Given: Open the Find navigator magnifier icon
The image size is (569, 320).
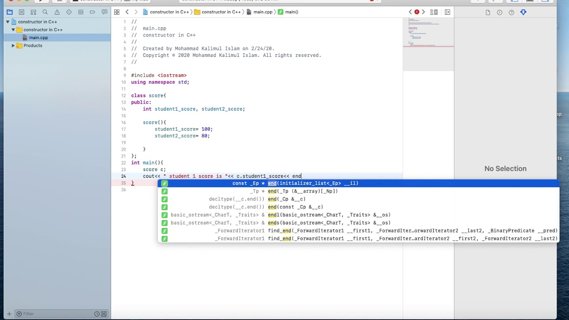Looking at the screenshot, I should 45,12.
